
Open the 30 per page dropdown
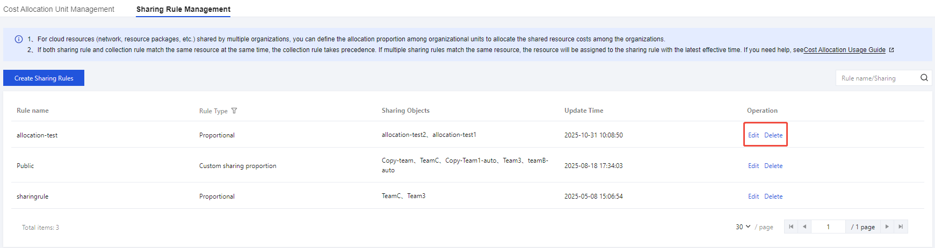[x=743, y=227]
